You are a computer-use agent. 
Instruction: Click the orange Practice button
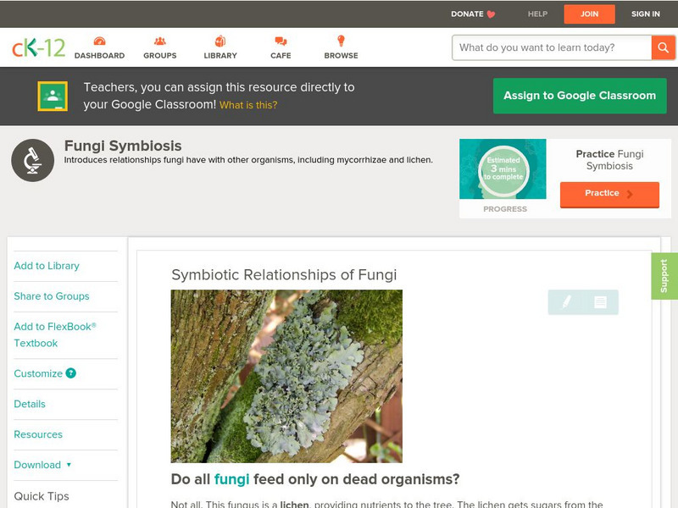609,194
